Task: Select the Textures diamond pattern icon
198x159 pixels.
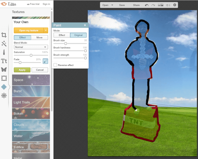Action: click(x=4, y=87)
